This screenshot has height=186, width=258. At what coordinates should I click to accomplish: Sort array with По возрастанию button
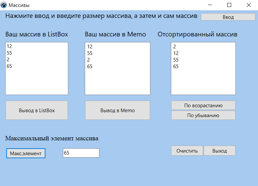pos(203,105)
